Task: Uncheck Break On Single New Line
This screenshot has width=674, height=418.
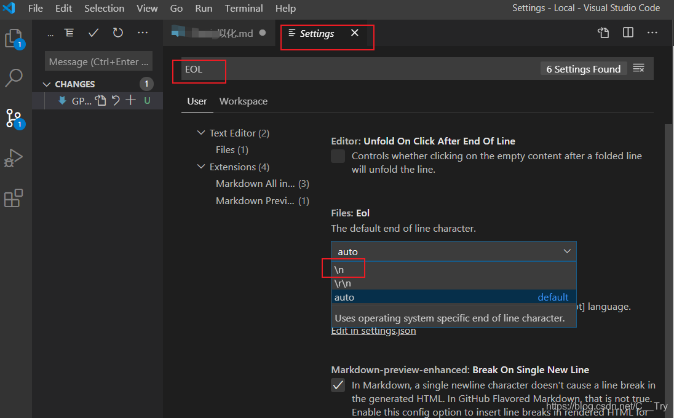Action: point(338,385)
